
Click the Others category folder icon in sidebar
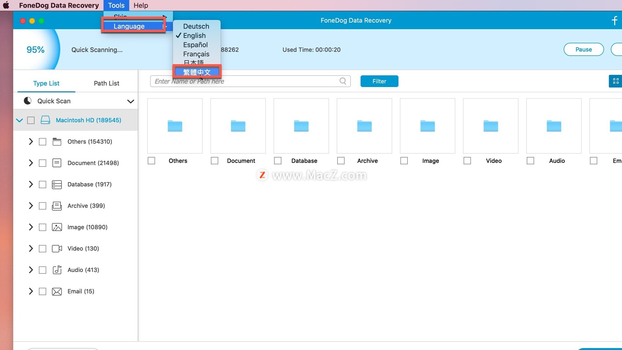tap(57, 142)
